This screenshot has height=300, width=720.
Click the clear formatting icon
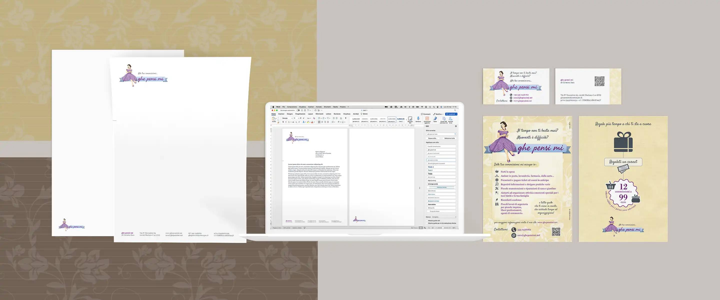[x=314, y=118]
